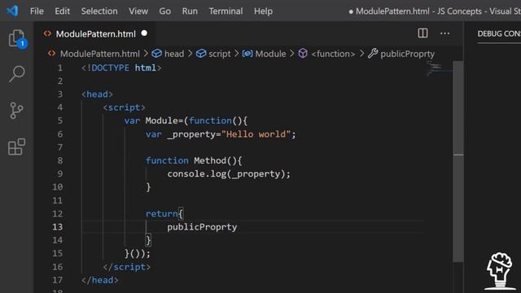Split the editor to the right
Viewport: 521px width, 293px height.
pos(422,33)
